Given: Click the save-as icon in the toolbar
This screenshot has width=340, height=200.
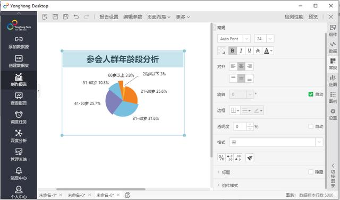Looking at the screenshot, I should (x=66, y=17).
